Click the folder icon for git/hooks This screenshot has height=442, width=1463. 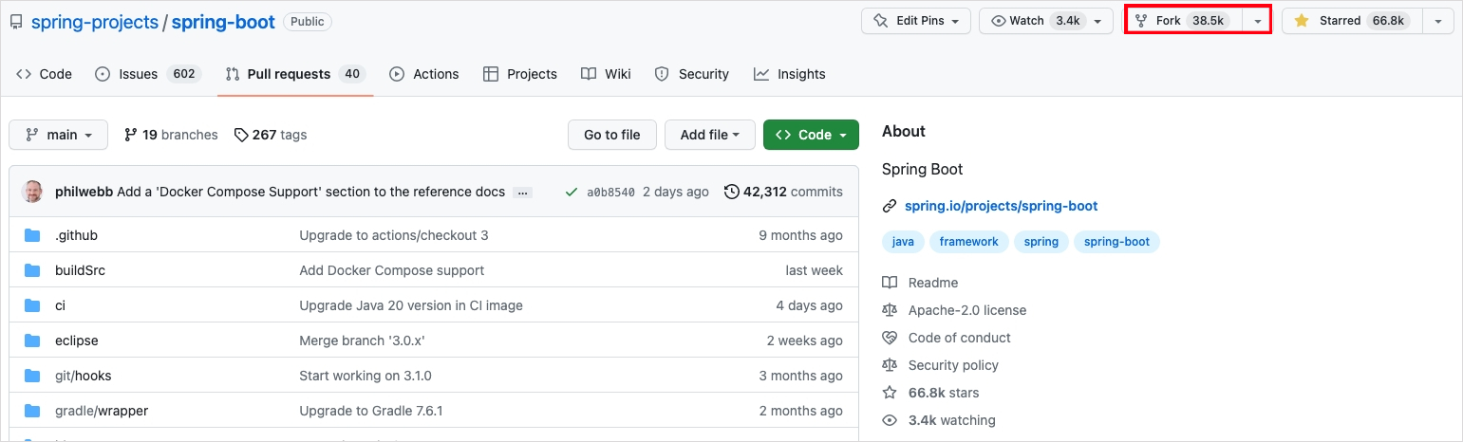pos(32,376)
